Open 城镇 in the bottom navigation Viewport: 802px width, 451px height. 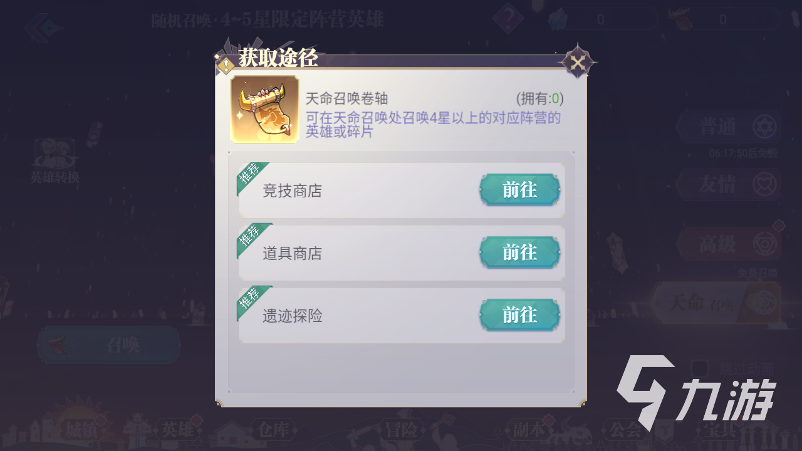tap(81, 429)
